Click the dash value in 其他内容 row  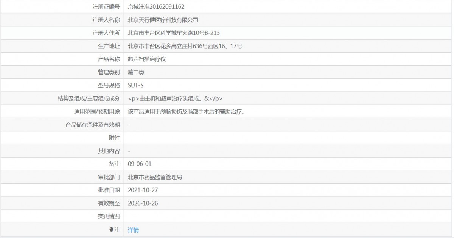[x=129, y=151]
